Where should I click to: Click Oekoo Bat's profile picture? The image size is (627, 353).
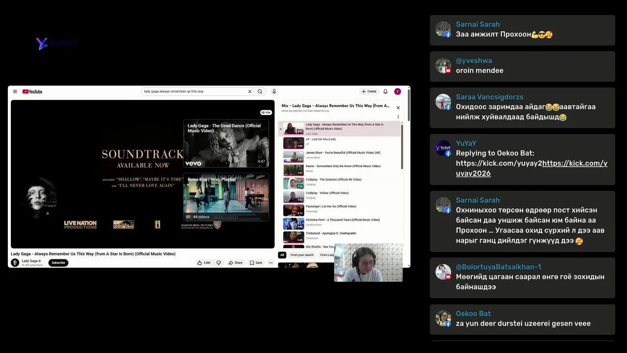tap(443, 319)
